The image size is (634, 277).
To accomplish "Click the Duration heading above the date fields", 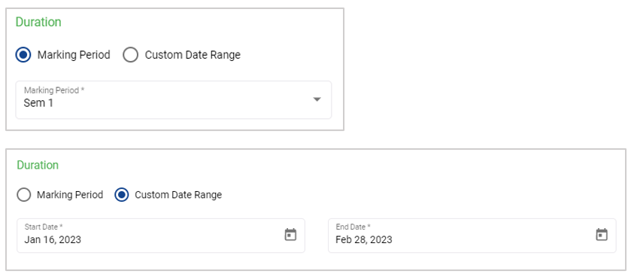I will click(38, 165).
